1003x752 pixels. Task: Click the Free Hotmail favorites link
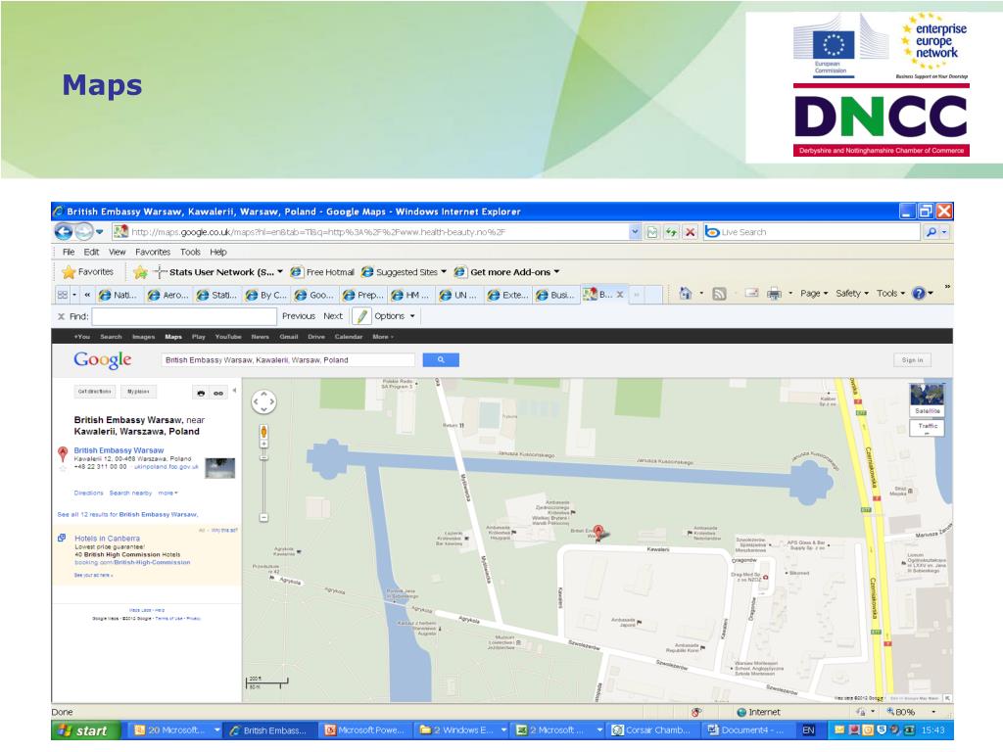click(x=323, y=272)
